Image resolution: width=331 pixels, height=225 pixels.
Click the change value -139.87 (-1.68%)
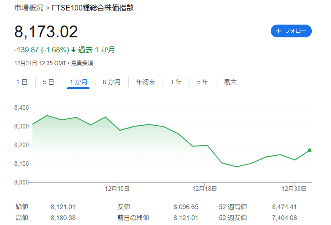coord(42,50)
